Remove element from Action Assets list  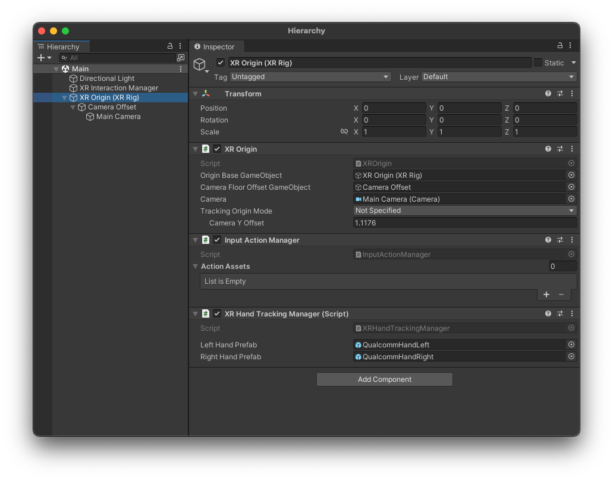(x=561, y=294)
